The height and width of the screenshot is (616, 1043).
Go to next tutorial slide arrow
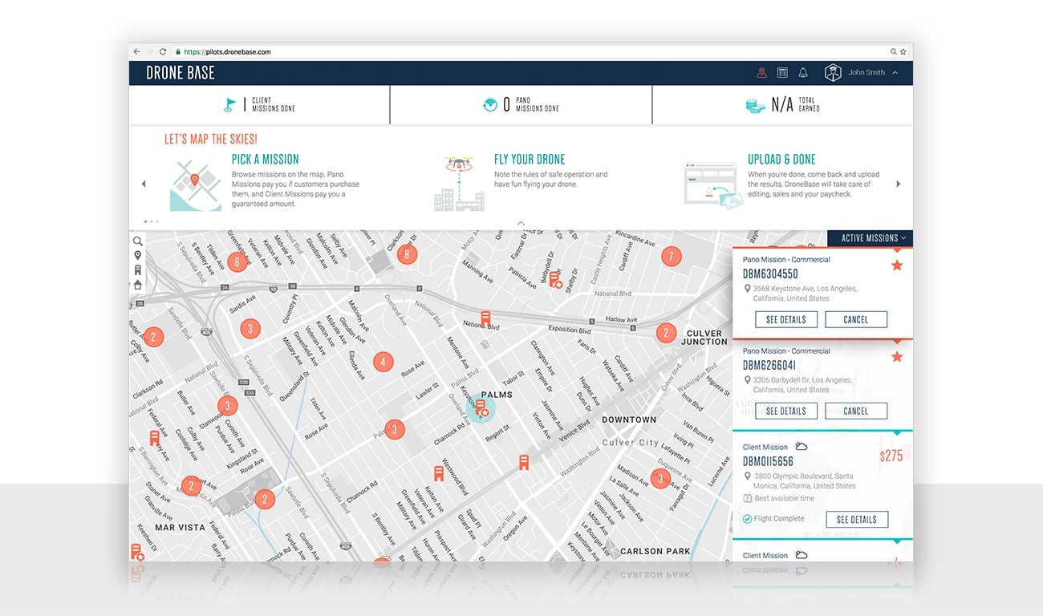click(898, 184)
